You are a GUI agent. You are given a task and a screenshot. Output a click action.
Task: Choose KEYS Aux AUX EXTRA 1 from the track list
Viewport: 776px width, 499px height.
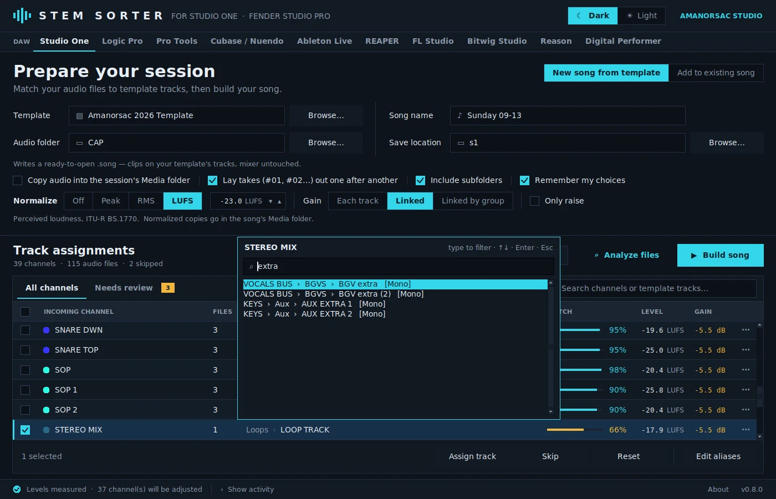[x=395, y=304]
